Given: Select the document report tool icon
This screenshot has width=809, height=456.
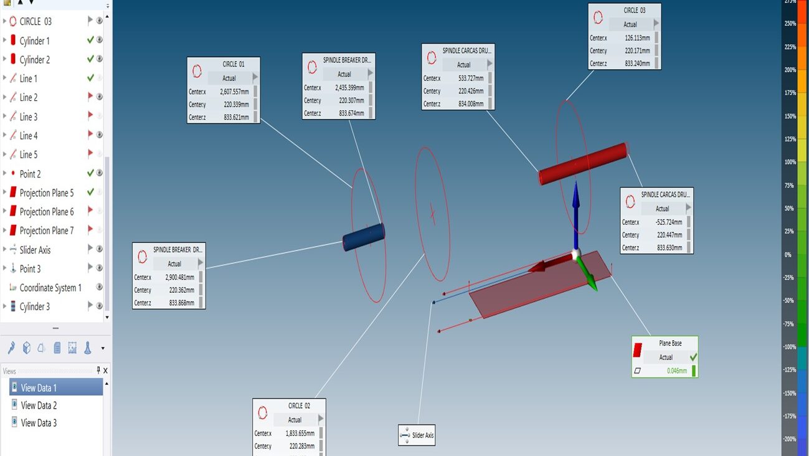Looking at the screenshot, I should [57, 348].
